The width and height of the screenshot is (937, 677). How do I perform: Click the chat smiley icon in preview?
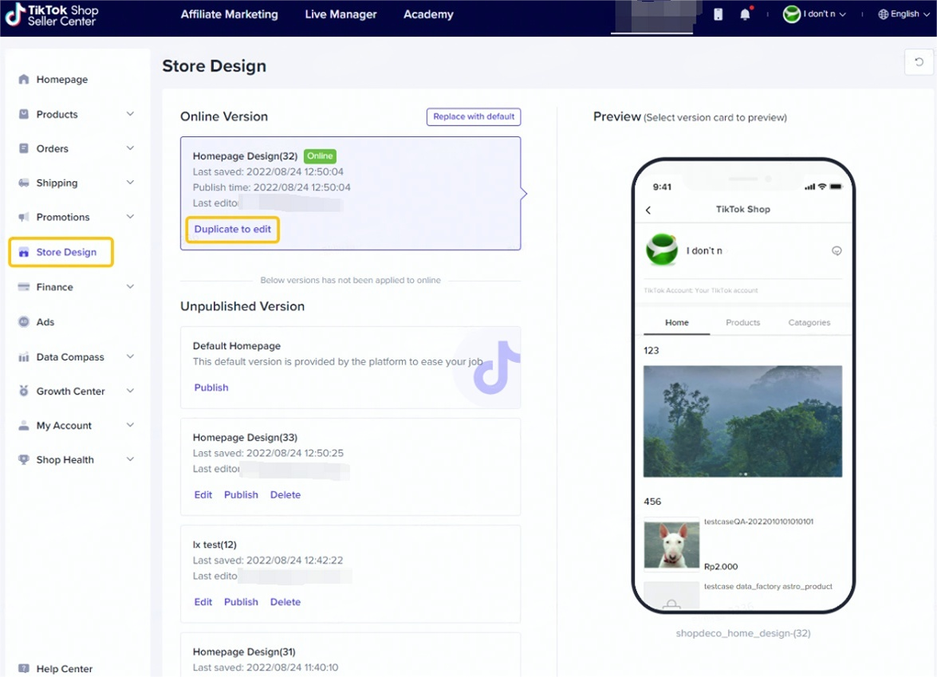pos(837,250)
